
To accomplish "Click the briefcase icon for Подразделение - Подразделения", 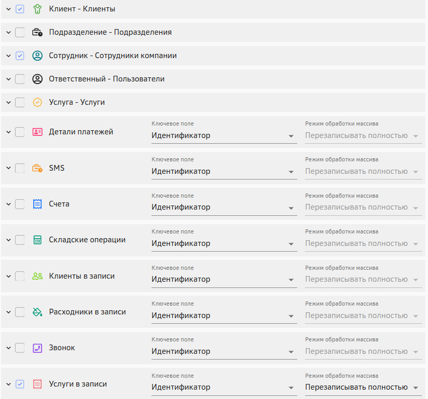I will tap(37, 32).
